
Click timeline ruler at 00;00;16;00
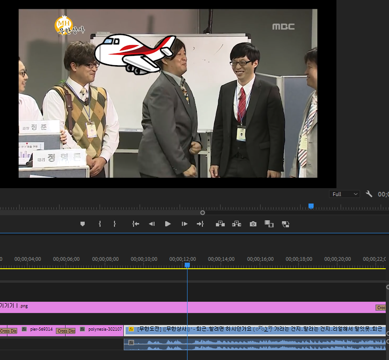pos(260,259)
